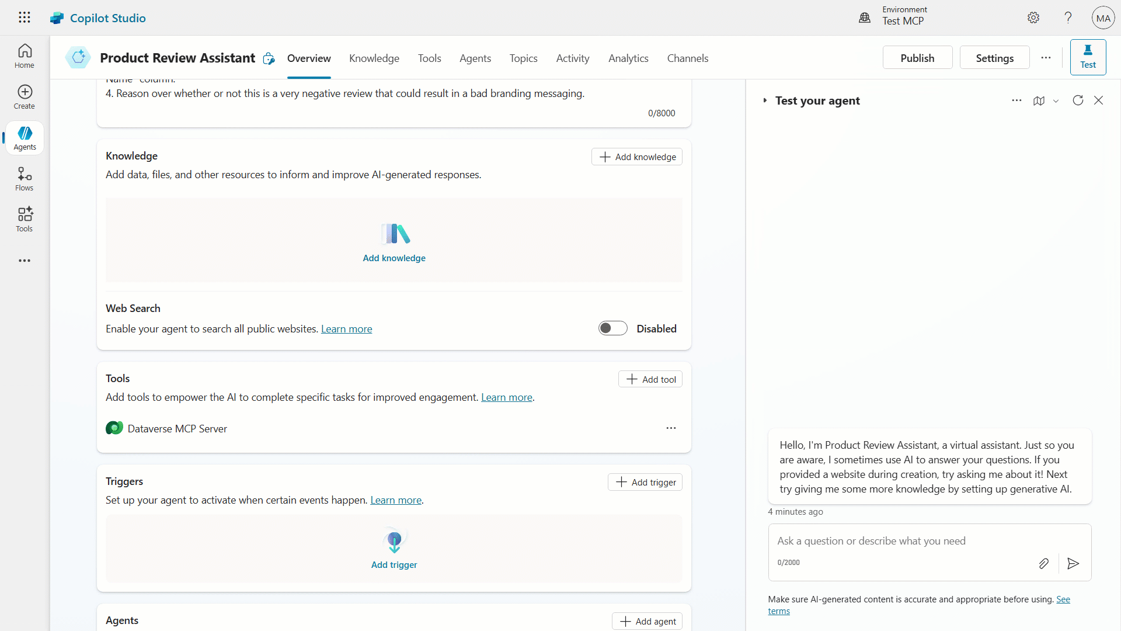Screen dimensions: 1121x631
Task: Click the send message arrow icon
Action: point(1073,563)
